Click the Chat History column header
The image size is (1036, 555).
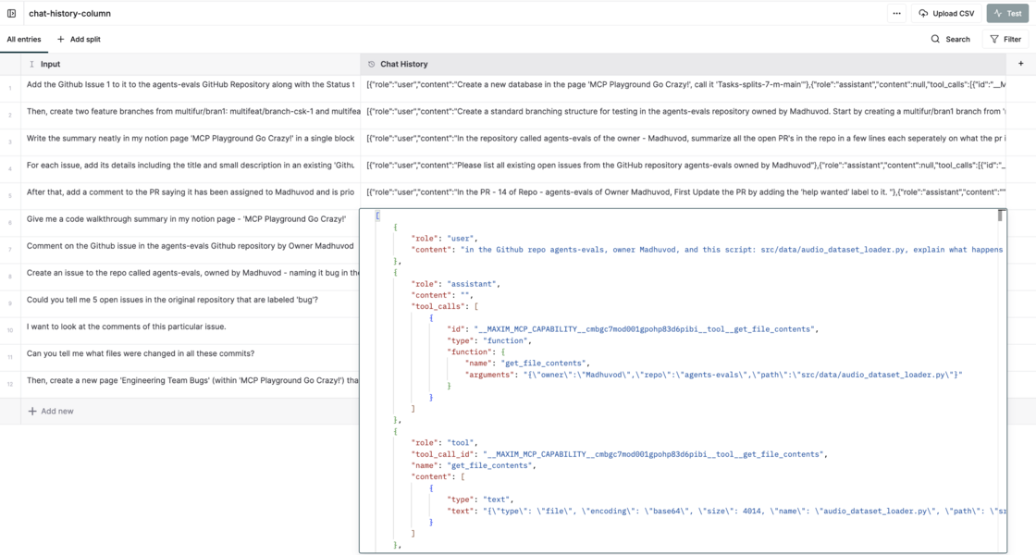click(x=684, y=64)
